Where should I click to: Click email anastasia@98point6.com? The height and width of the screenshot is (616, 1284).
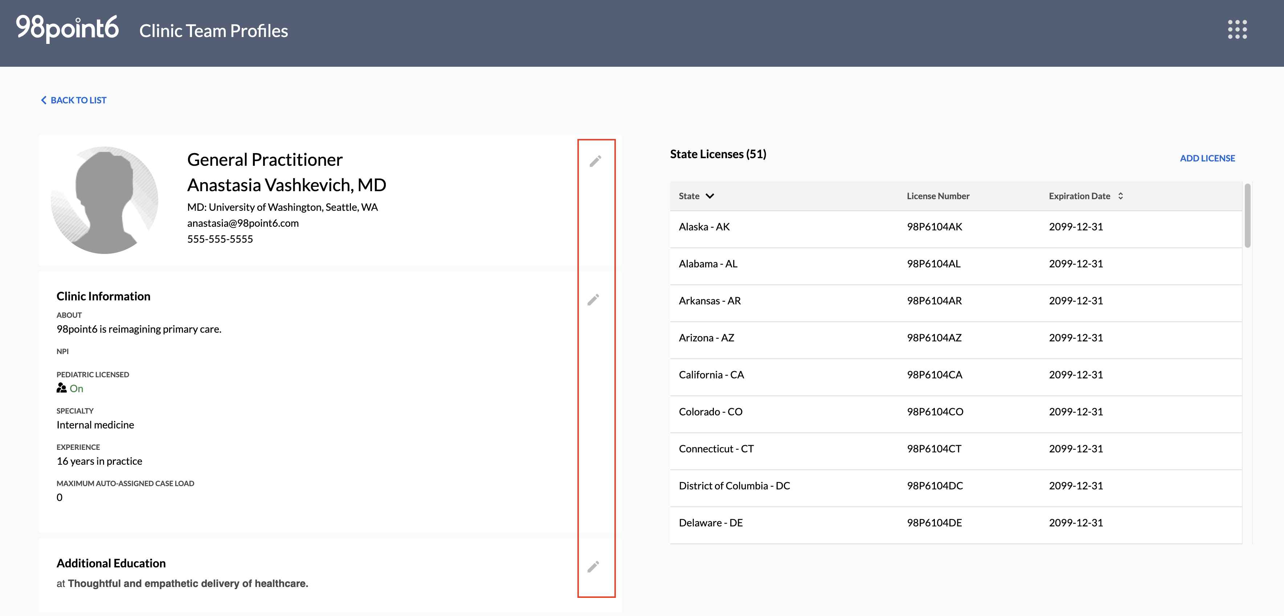tap(243, 223)
